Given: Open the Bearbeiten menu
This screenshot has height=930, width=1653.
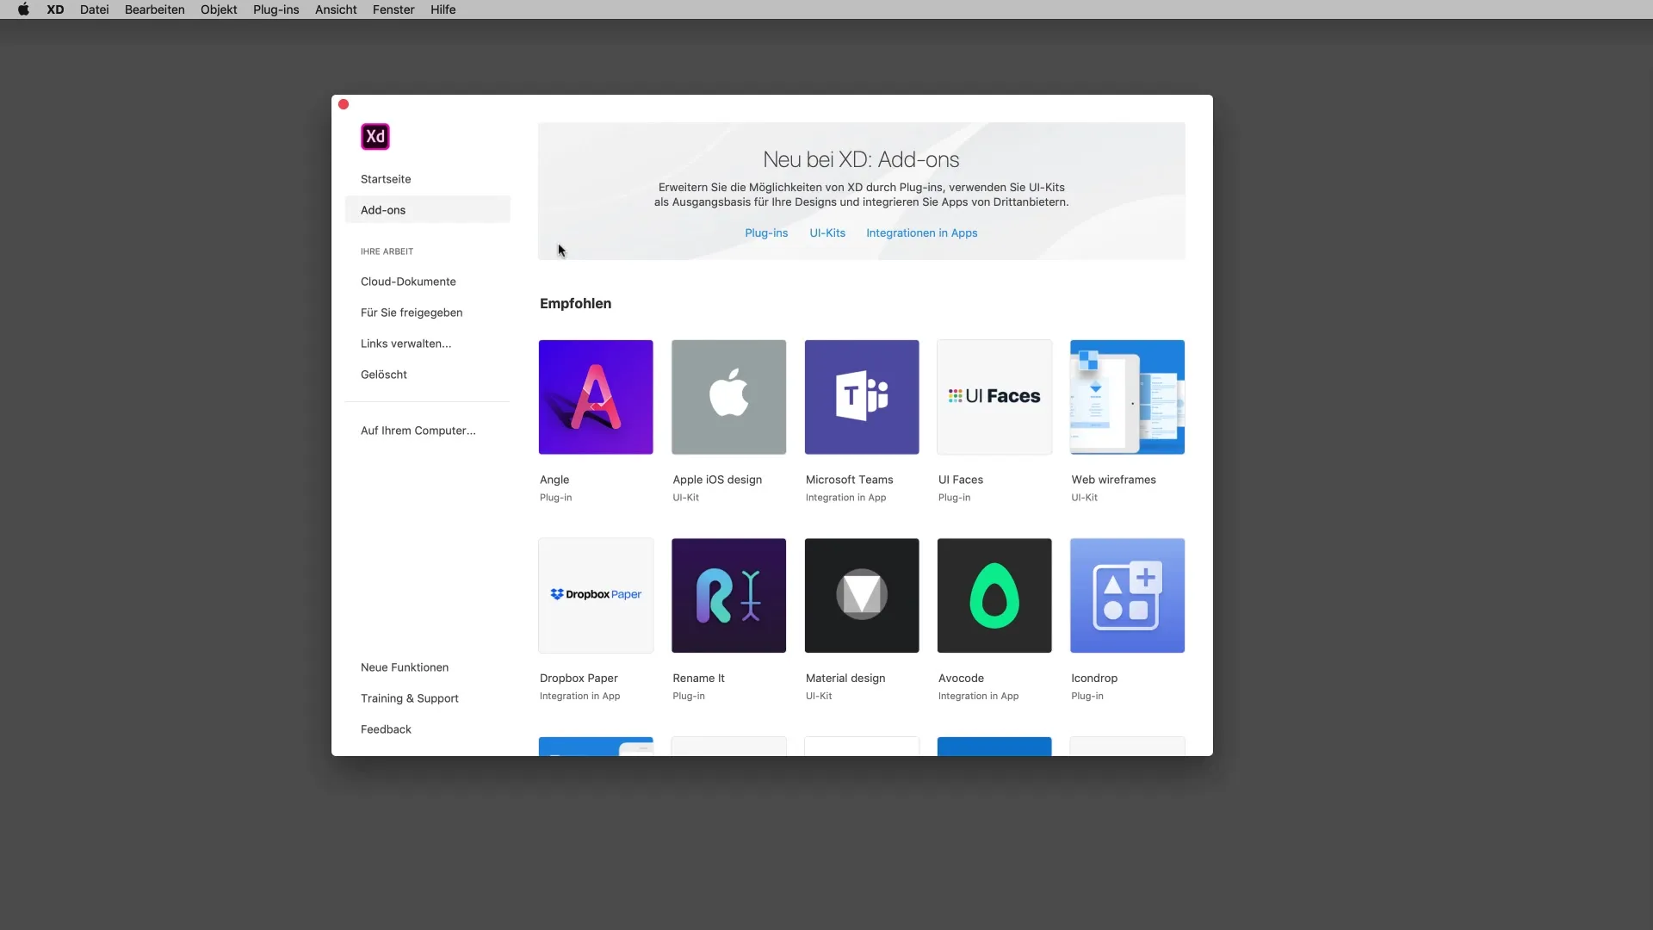Looking at the screenshot, I should 155,9.
